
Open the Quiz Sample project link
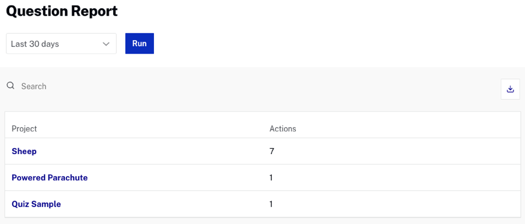[x=36, y=204]
